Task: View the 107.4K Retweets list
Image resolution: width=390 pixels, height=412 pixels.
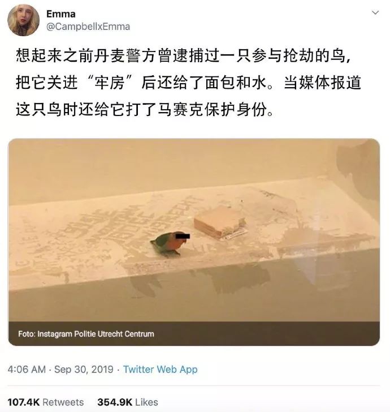Action: click(x=46, y=402)
